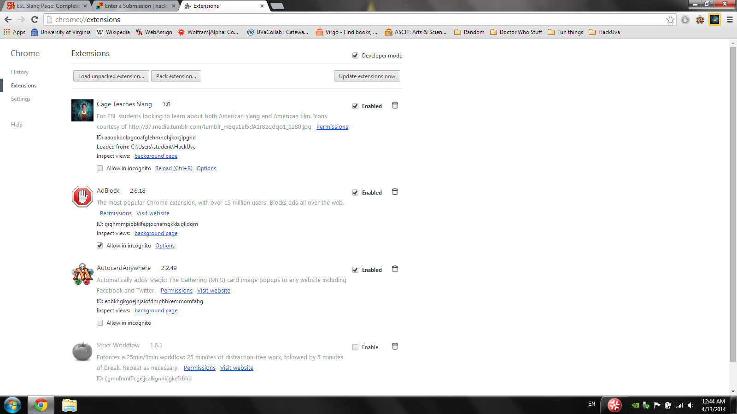This screenshot has height=414, width=737.
Task: Open Windows Explorer from the taskbar
Action: [x=70, y=405]
